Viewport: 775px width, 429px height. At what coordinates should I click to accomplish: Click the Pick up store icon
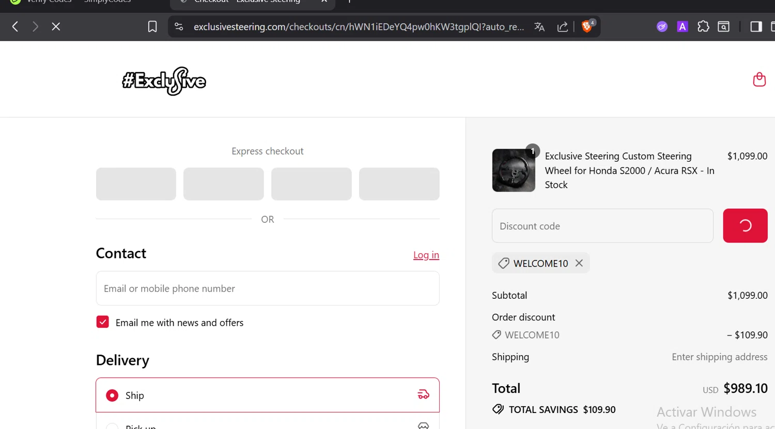click(x=423, y=426)
